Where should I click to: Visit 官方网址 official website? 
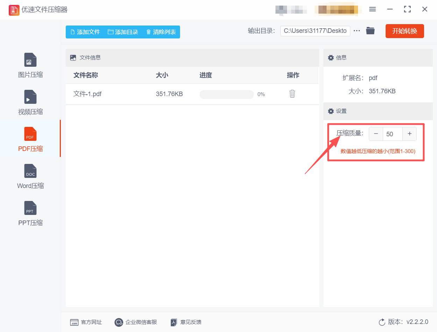[86, 322]
